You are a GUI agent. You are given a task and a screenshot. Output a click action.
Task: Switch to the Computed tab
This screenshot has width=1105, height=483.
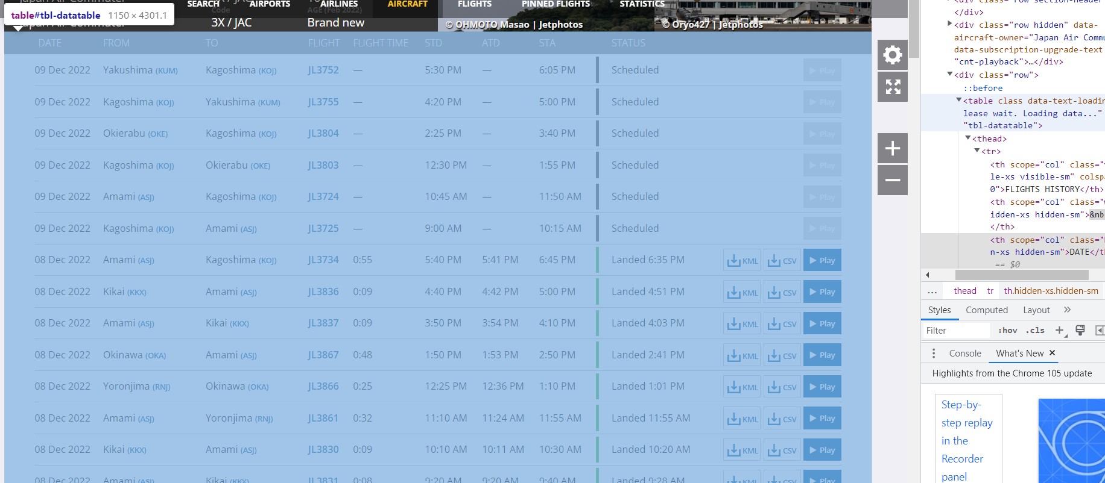tap(986, 310)
